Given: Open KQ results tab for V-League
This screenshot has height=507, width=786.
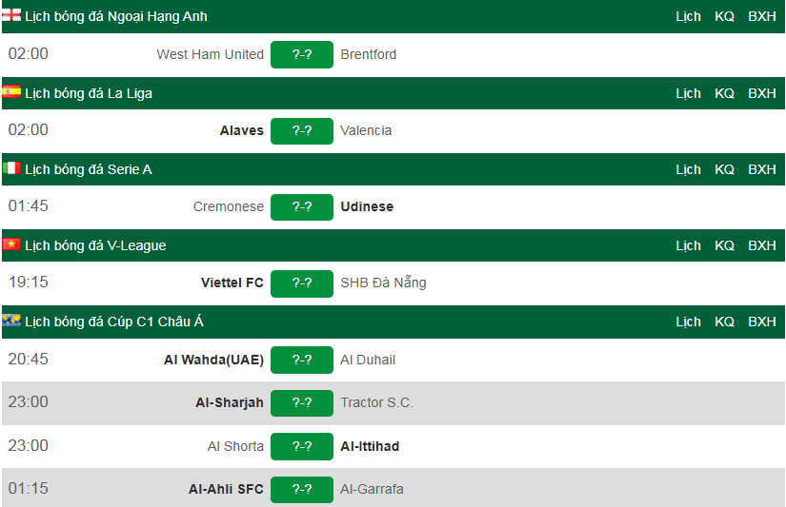Looking at the screenshot, I should pos(725,245).
